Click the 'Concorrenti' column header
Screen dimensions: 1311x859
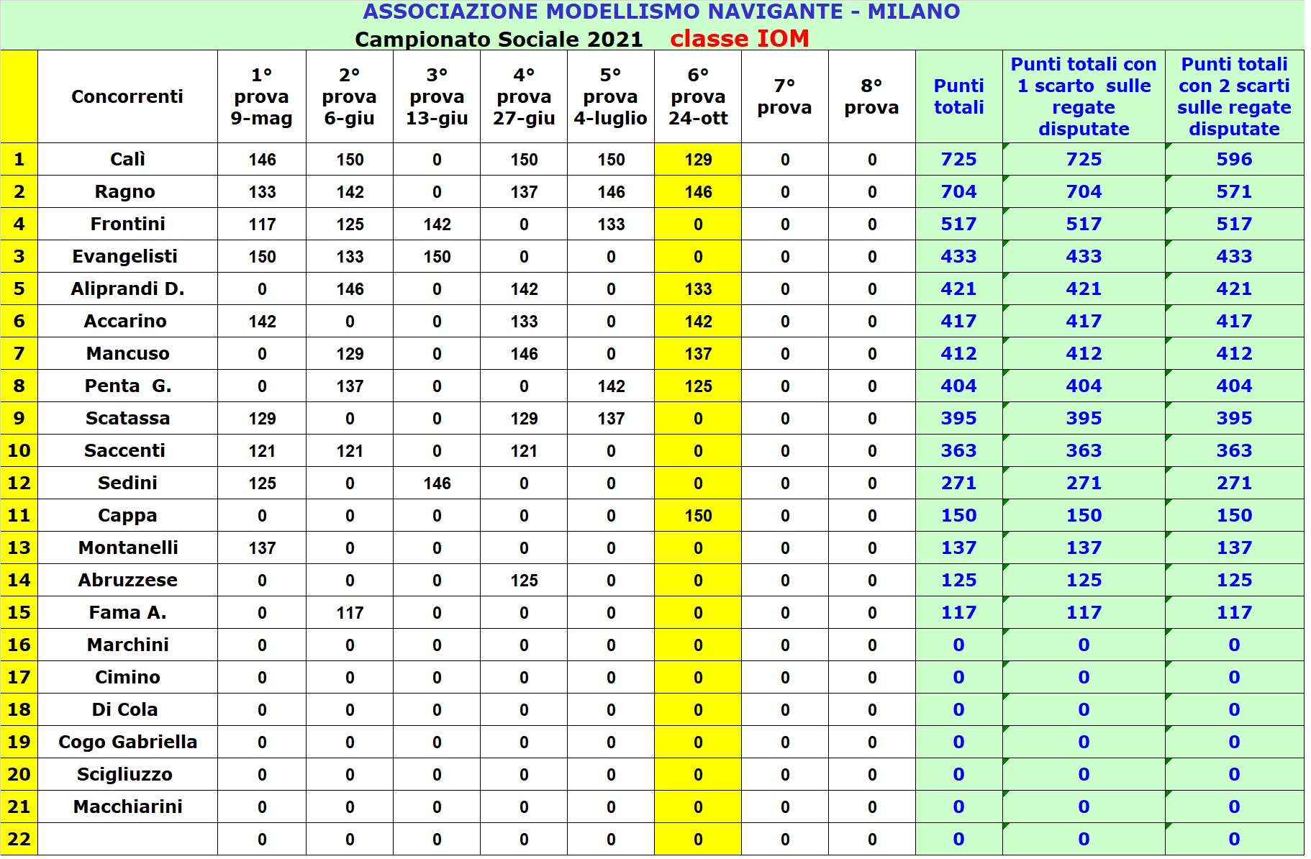[x=127, y=96]
